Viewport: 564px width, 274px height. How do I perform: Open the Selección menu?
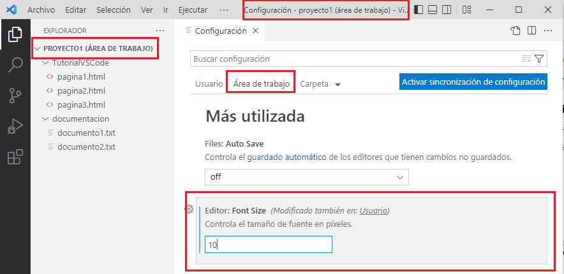click(x=114, y=10)
